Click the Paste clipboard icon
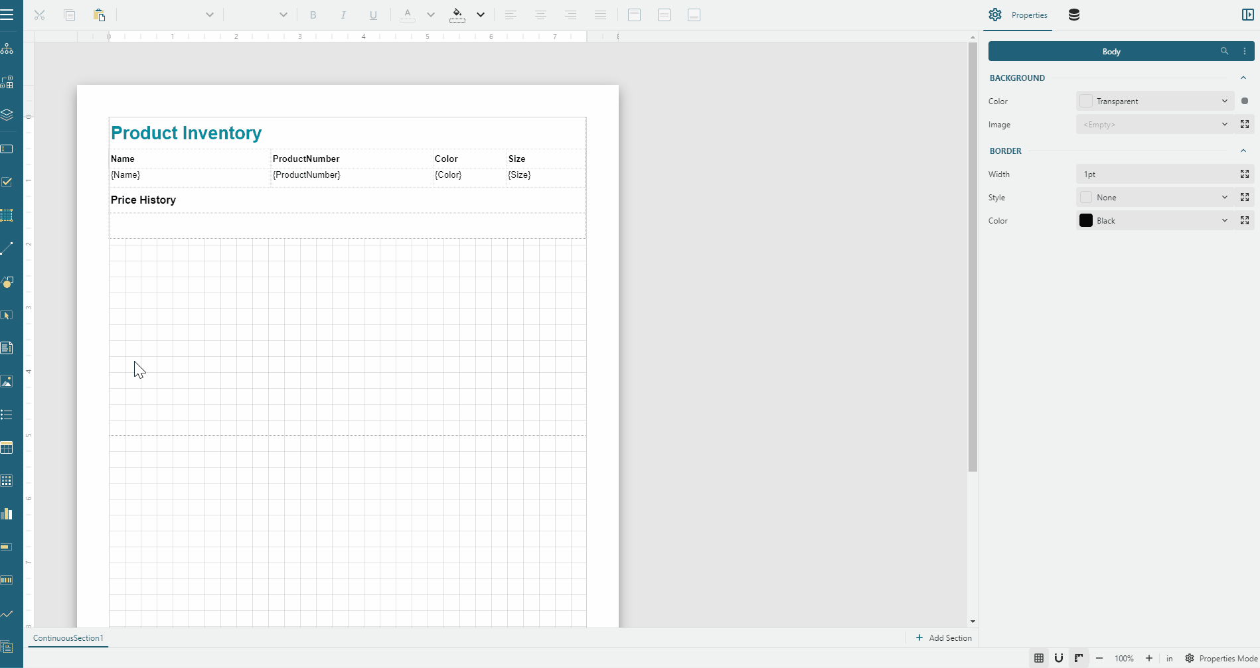This screenshot has height=668, width=1260. pyautogui.click(x=100, y=15)
